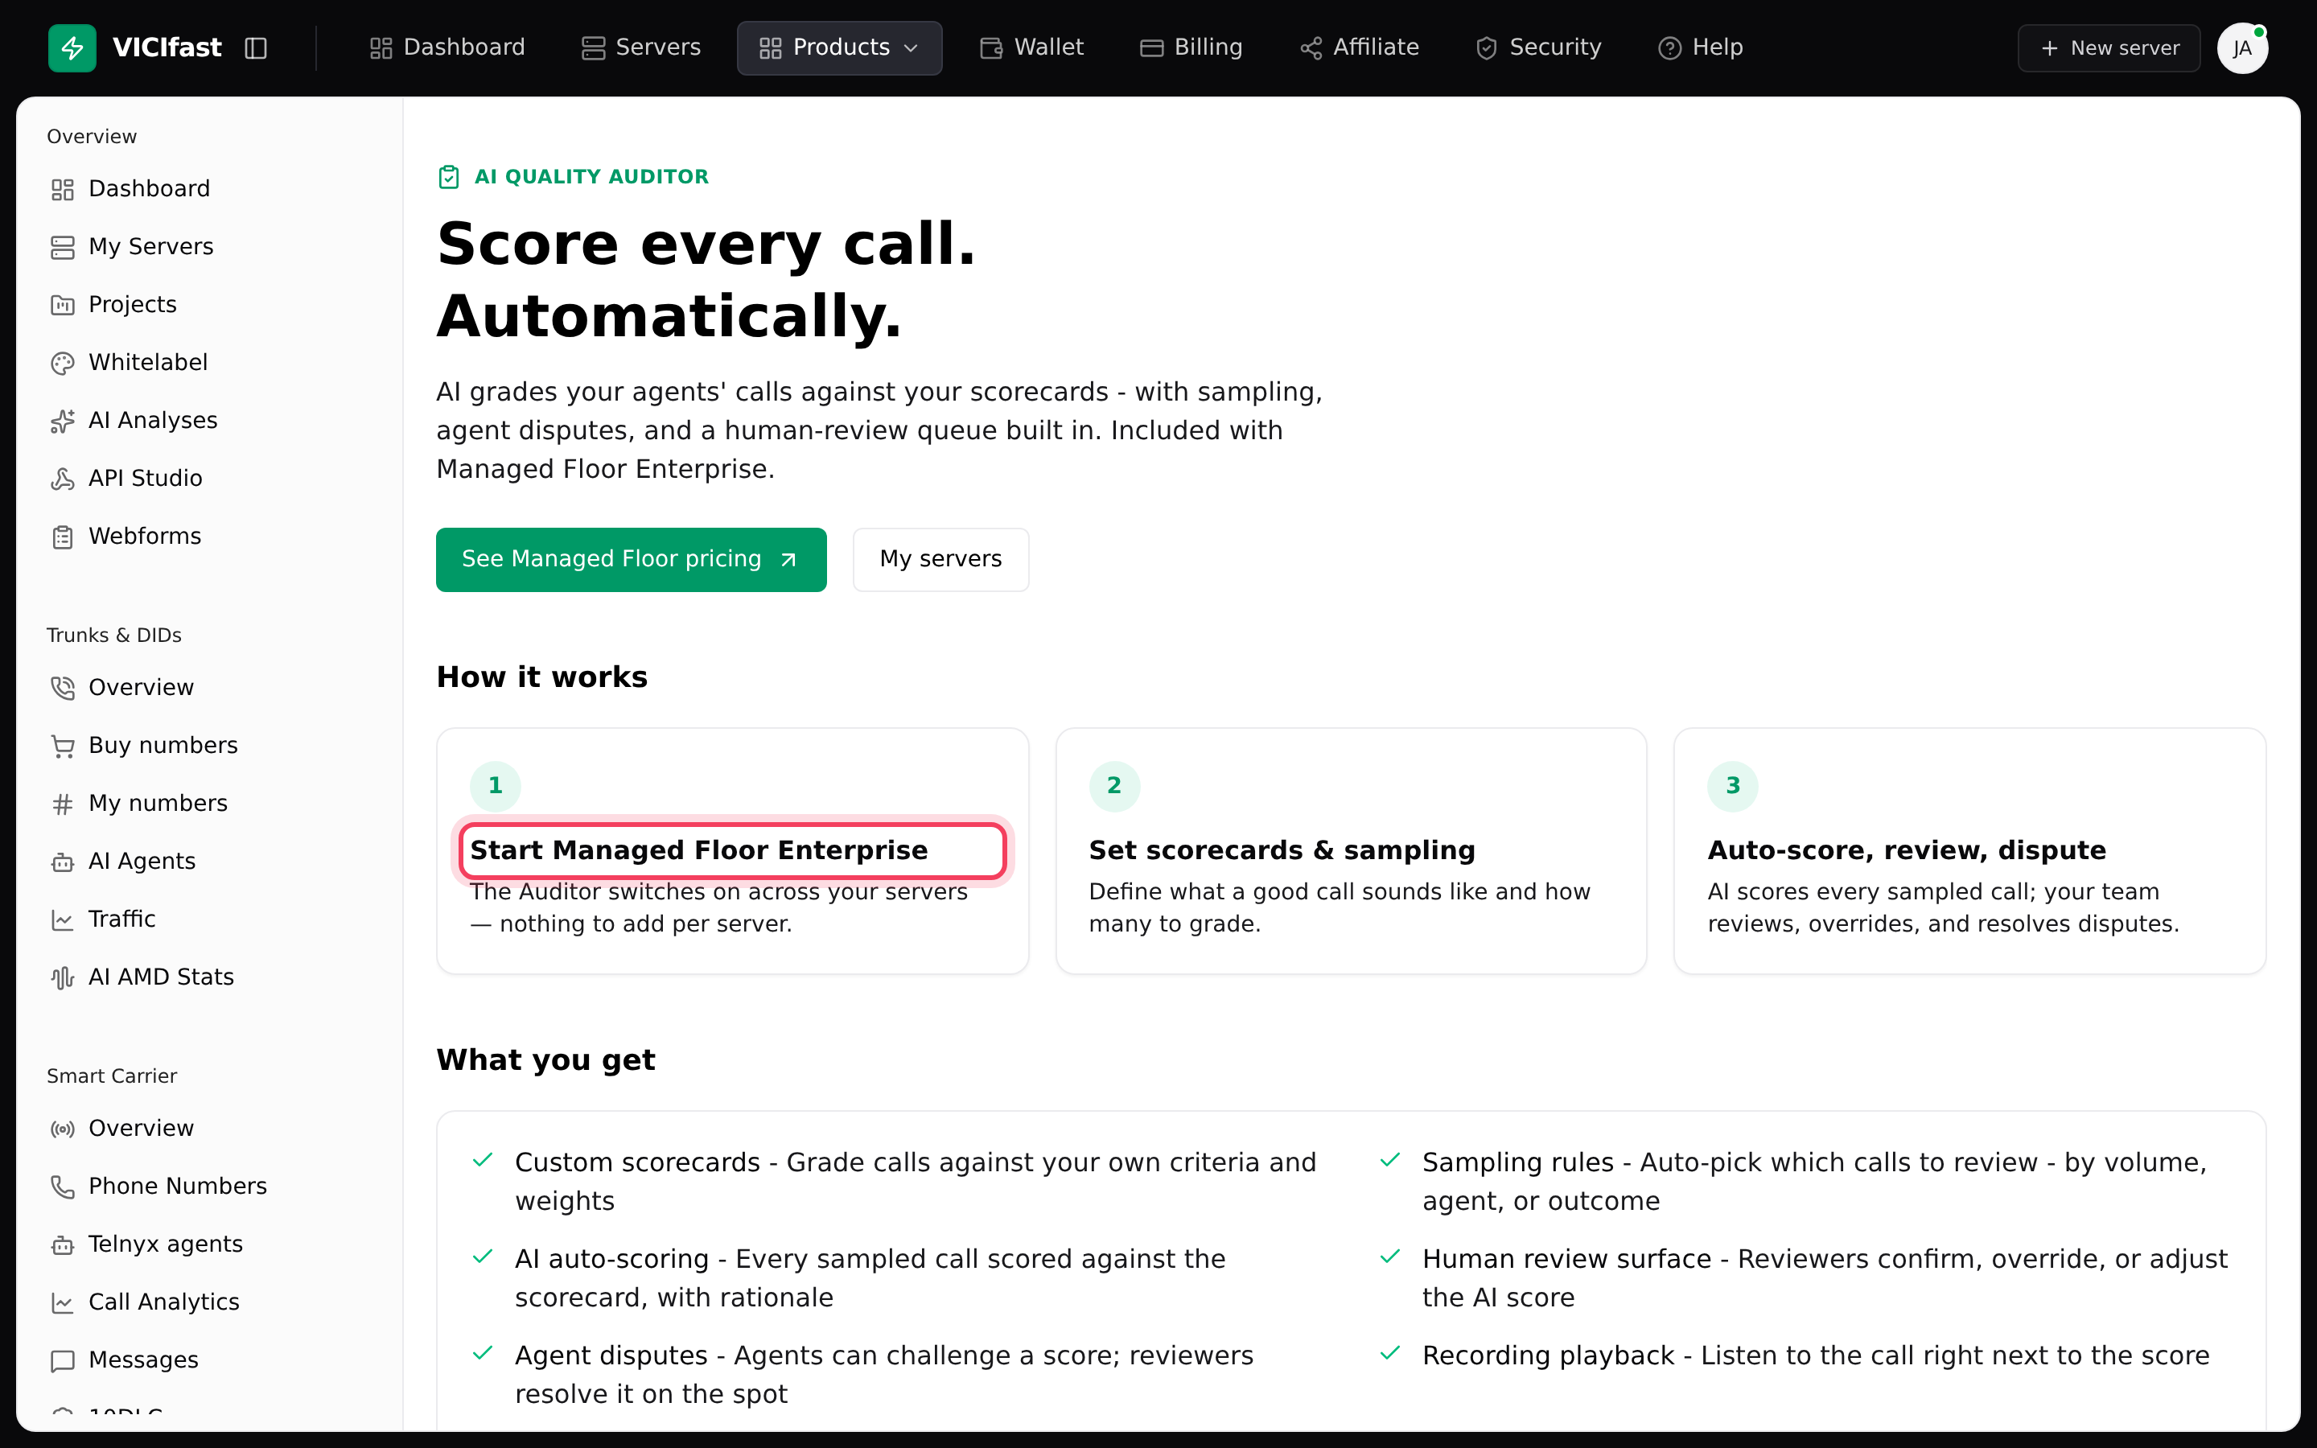Click the Set scorecards & sampling heading

coord(1282,850)
